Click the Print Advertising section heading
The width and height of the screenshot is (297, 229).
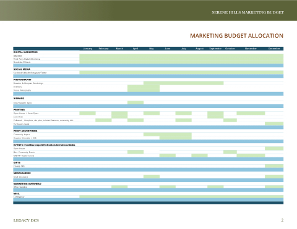(25, 131)
